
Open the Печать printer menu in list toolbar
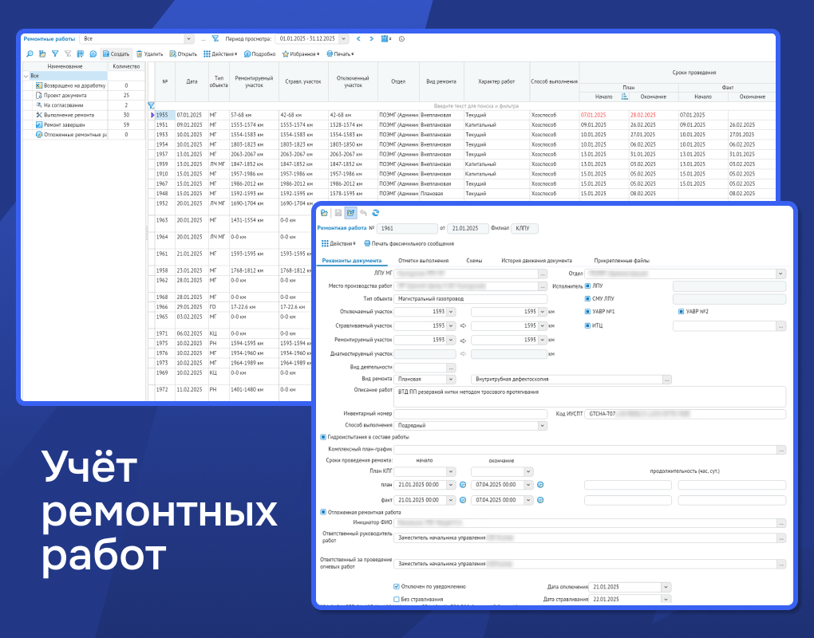pos(341,54)
